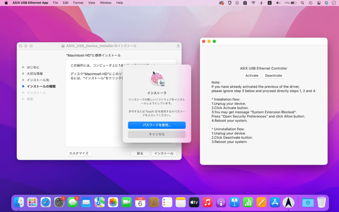Open Safari from the Dock
Image resolution: width=339 pixels, height=212 pixels.
pyautogui.click(x=46, y=202)
